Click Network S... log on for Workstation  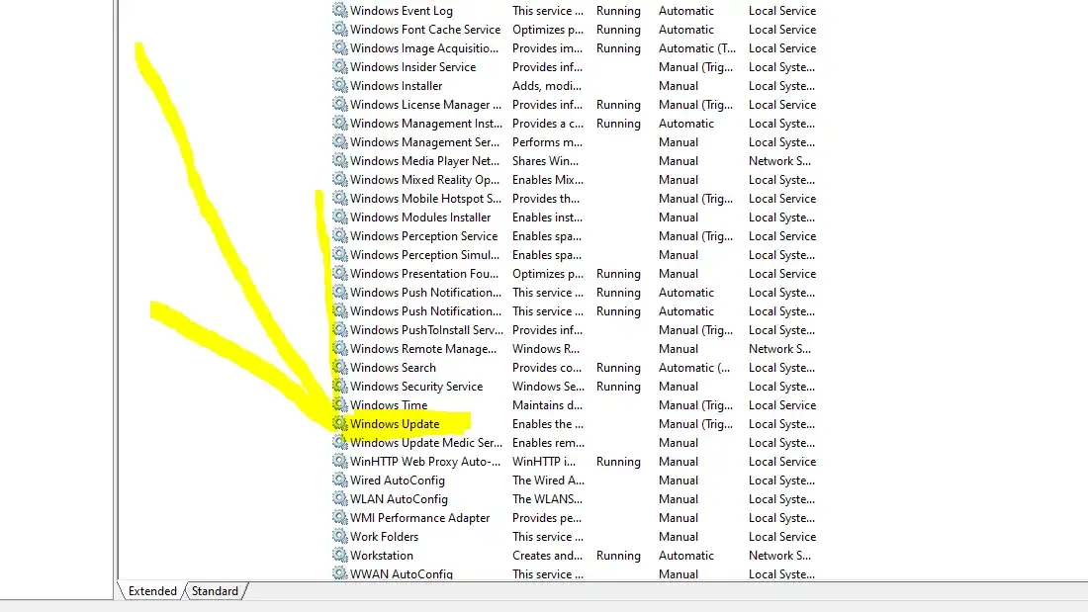pos(779,555)
